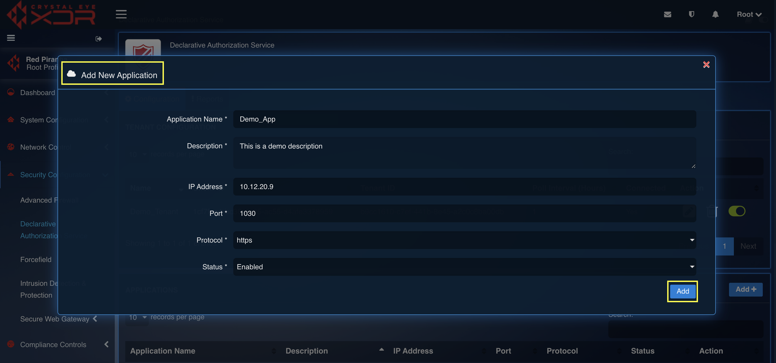Open Intrusion Detection & Protection

pos(53,289)
